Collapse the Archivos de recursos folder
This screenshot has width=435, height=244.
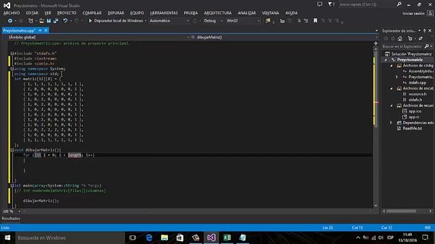pyautogui.click(x=391, y=106)
